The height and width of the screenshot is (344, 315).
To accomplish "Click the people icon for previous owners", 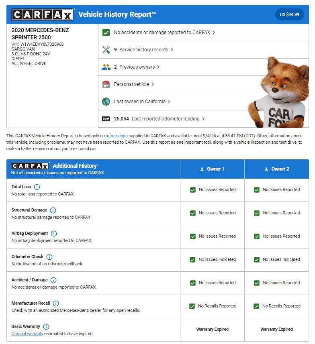I will (106, 67).
